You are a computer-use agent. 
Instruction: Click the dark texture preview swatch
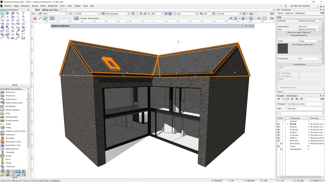pos(283,48)
